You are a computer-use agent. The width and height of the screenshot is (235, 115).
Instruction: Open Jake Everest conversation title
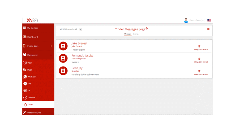coord(79,43)
